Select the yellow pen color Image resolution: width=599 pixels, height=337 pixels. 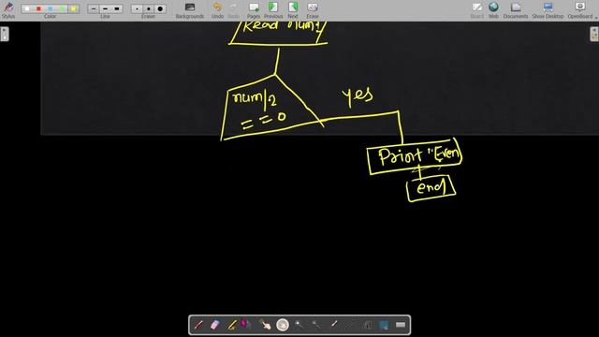pyautogui.click(x=73, y=8)
